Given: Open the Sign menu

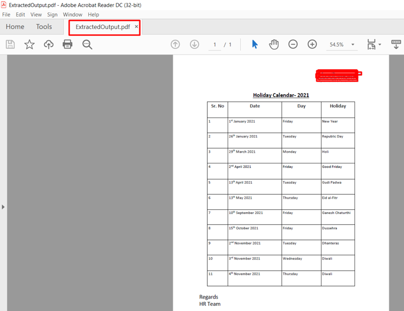Looking at the screenshot, I should coord(52,15).
